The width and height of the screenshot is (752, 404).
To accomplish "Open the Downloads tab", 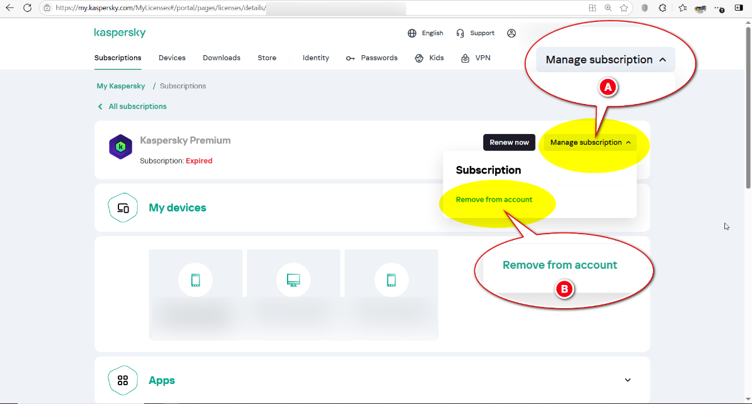I will tap(221, 58).
